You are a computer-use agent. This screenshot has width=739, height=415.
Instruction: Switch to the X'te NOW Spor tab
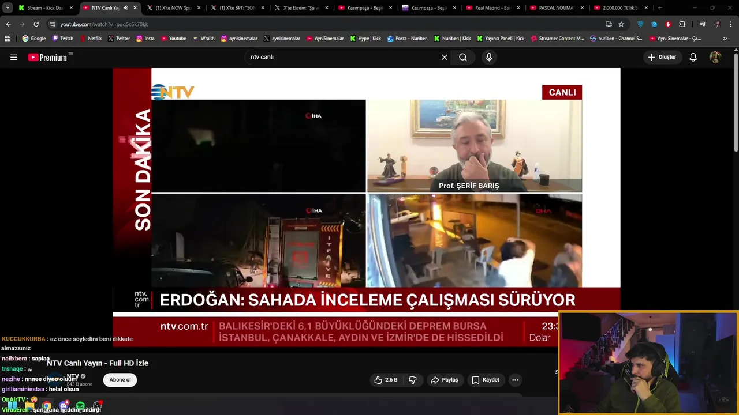173,7
